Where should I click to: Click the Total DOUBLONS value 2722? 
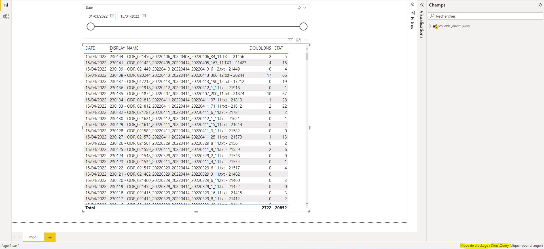coord(266,208)
